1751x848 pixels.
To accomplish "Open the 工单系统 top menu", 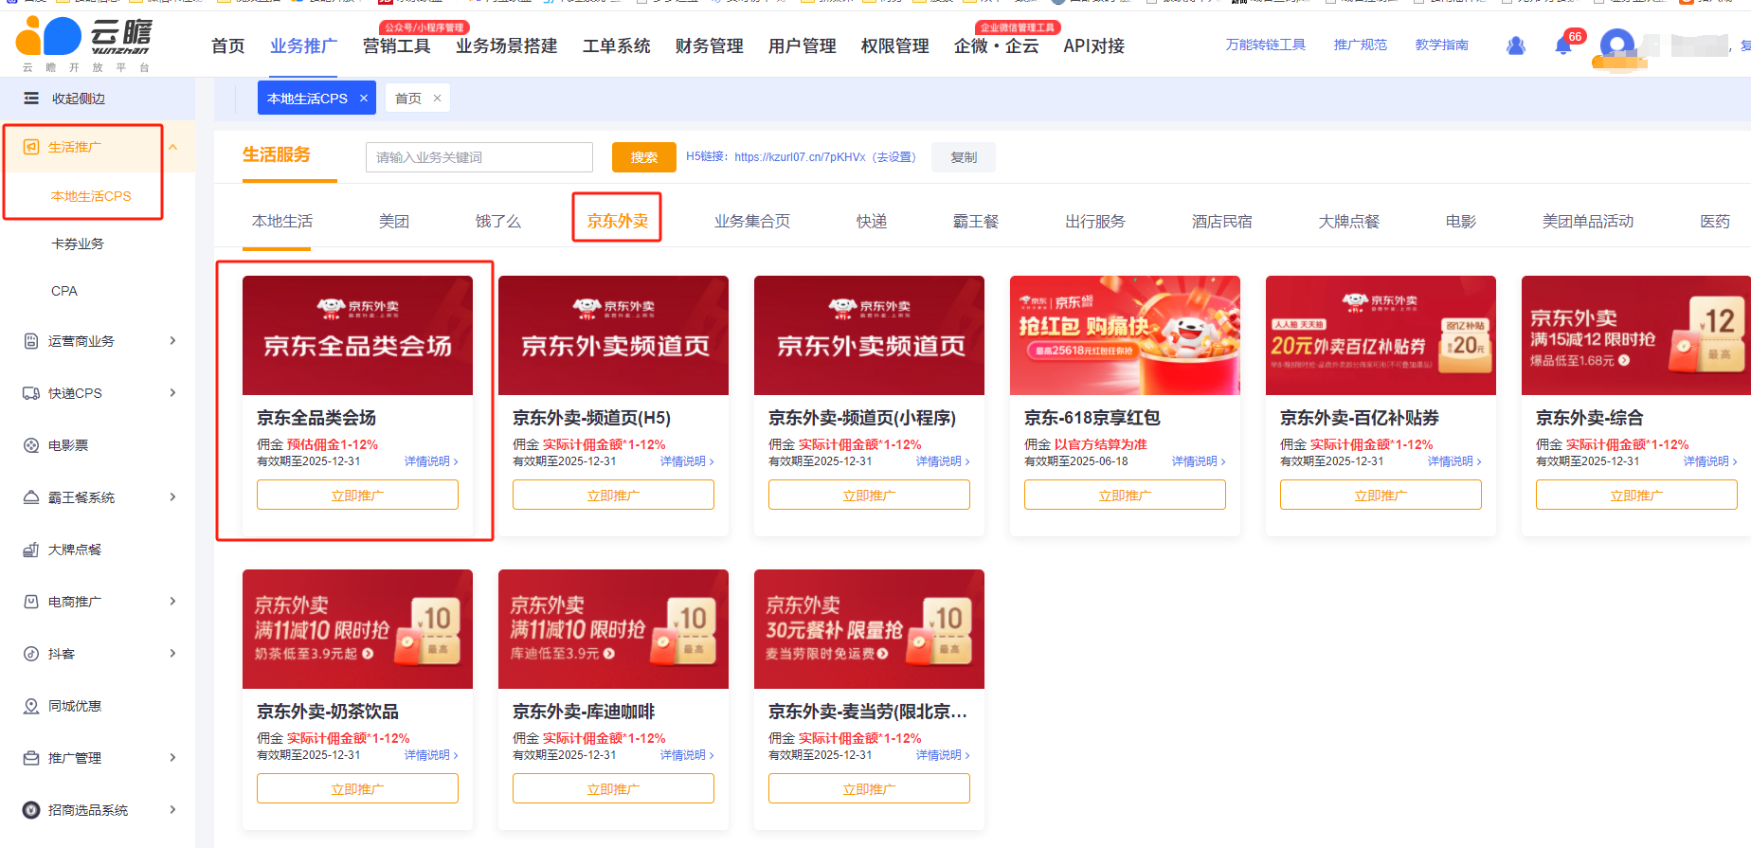I will [617, 46].
